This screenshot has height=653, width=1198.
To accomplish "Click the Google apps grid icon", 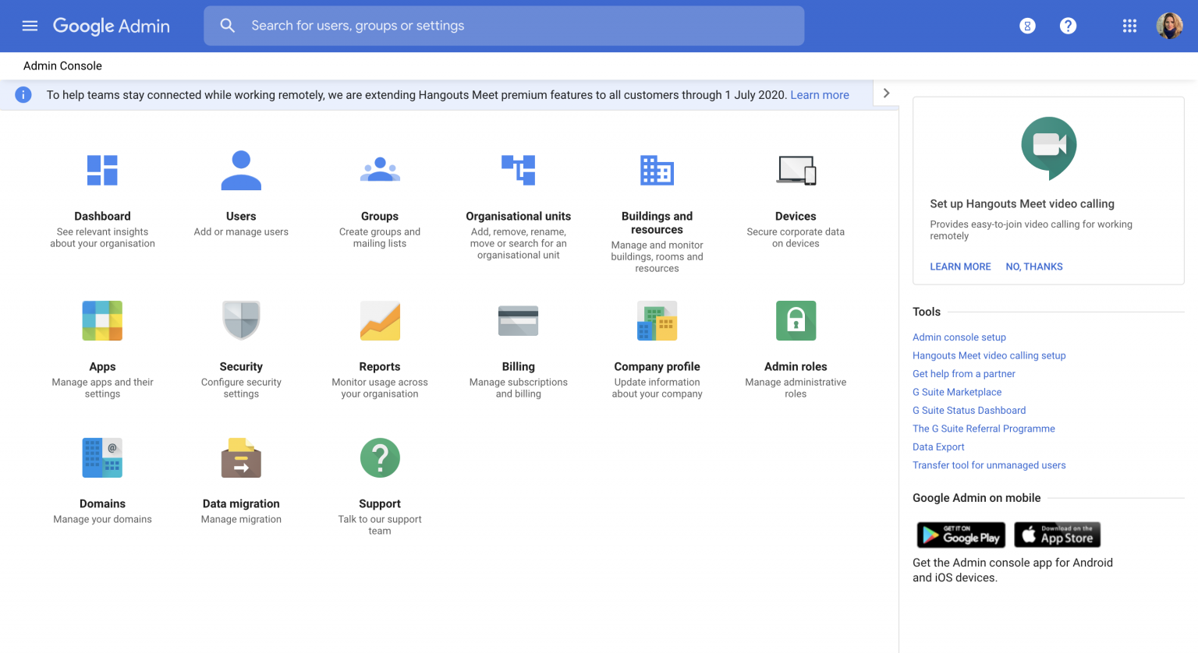I will (1129, 26).
